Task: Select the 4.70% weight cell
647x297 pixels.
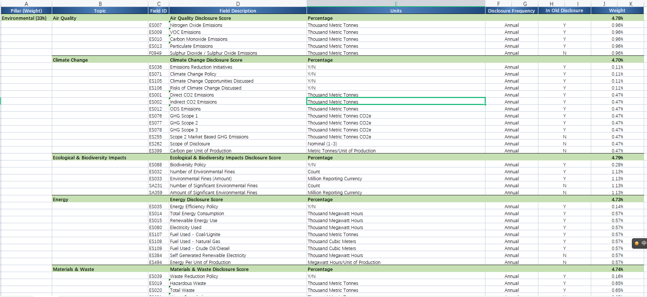Action: pyautogui.click(x=617, y=60)
